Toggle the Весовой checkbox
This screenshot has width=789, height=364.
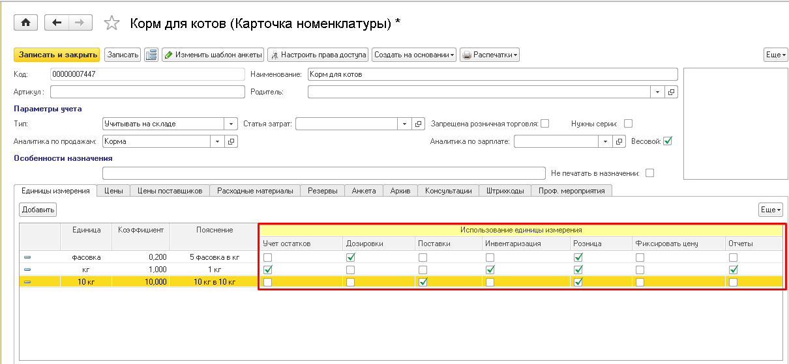(x=667, y=141)
